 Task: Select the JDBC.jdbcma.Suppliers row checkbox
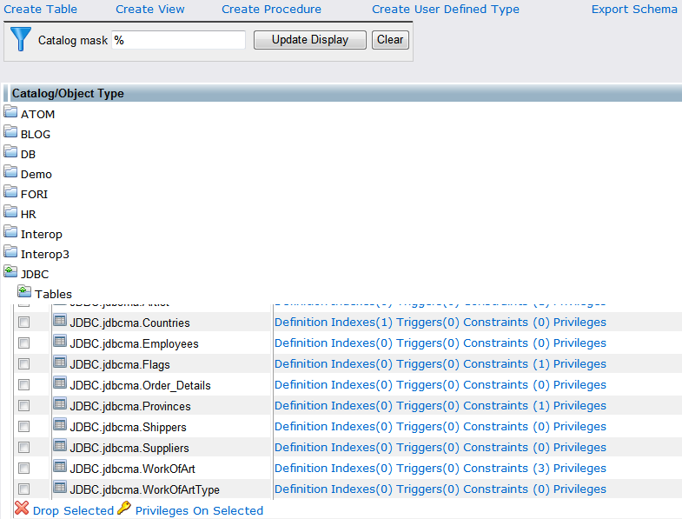pos(24,448)
